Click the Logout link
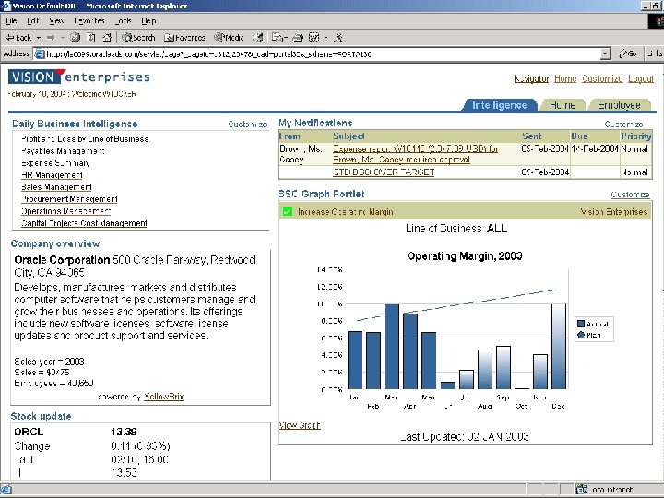 pos(641,78)
